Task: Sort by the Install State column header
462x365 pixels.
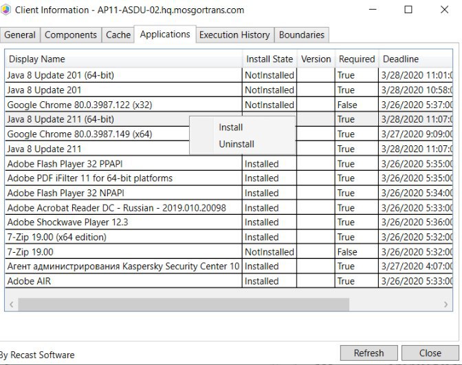Action: (269, 59)
